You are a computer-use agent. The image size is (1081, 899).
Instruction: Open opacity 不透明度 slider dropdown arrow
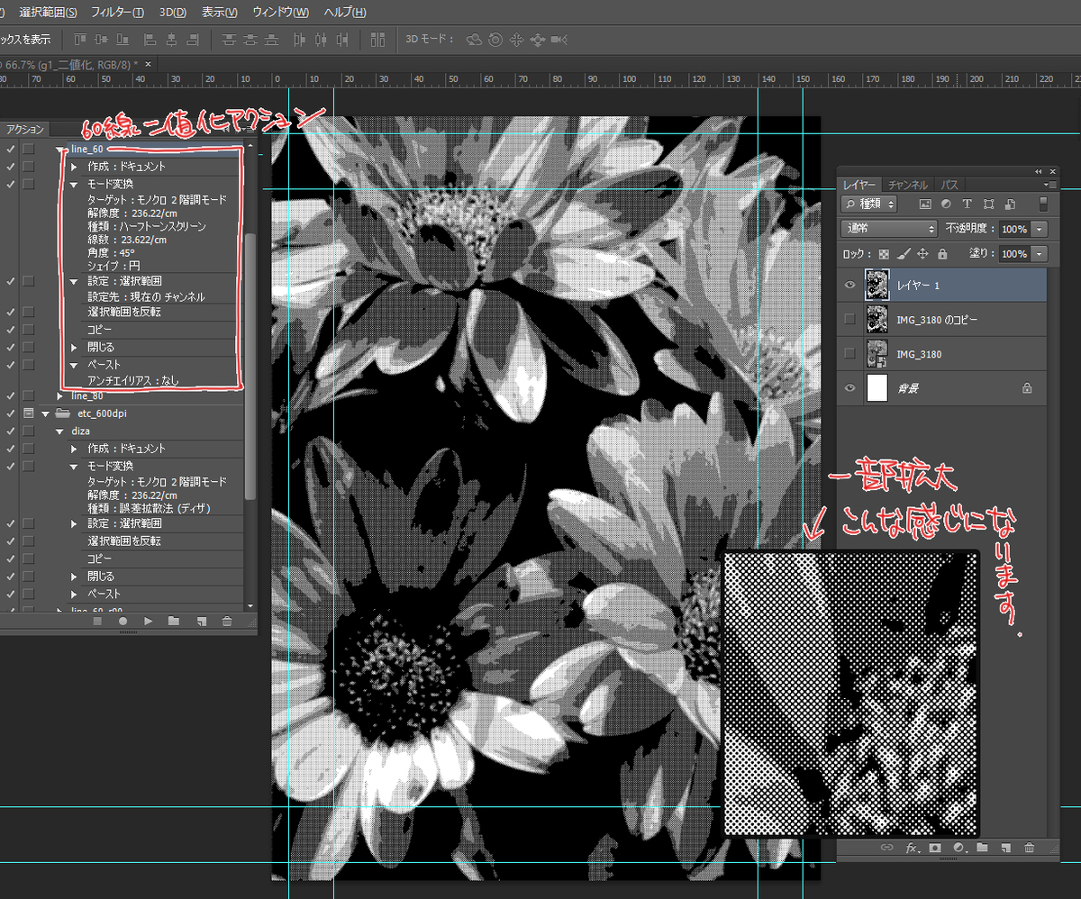[1040, 229]
